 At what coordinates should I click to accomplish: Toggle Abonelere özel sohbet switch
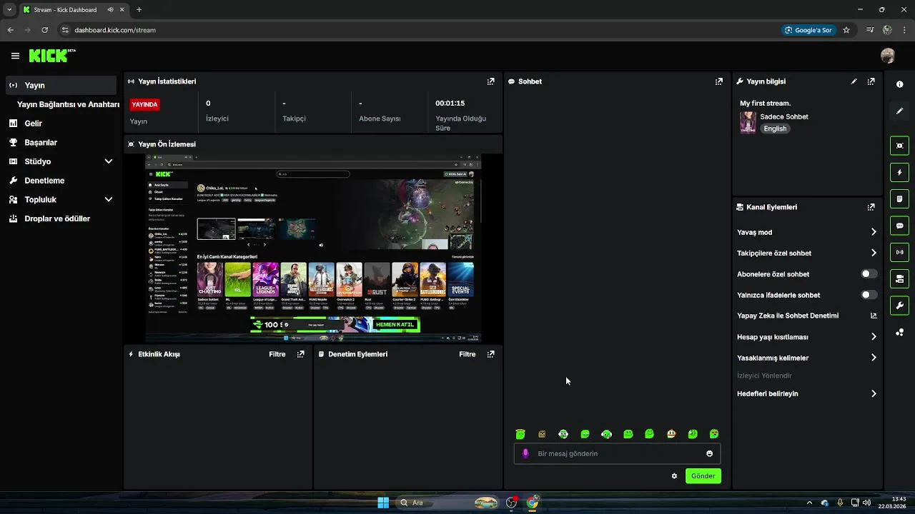[x=869, y=274]
